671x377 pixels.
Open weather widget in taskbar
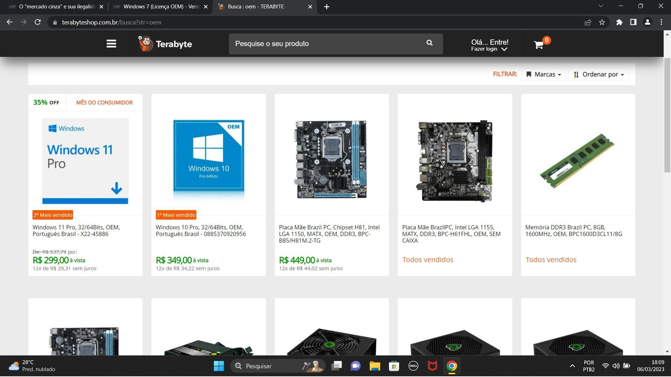pos(32,366)
